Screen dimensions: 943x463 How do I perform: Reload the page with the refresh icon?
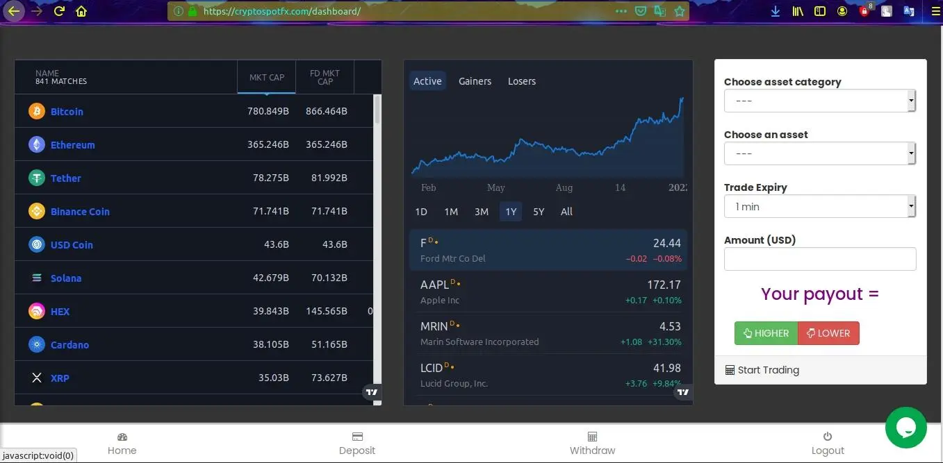[60, 11]
